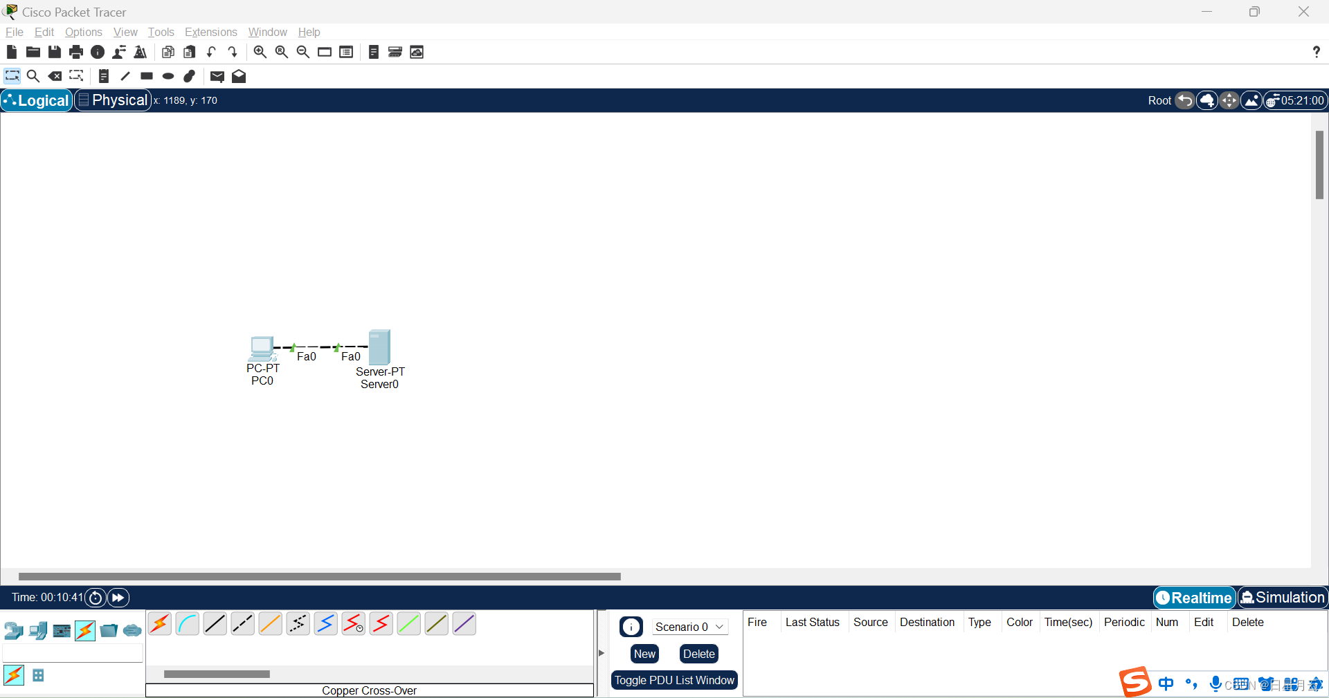
Task: Click the cable list horizontal scrollbar
Action: pyautogui.click(x=217, y=674)
